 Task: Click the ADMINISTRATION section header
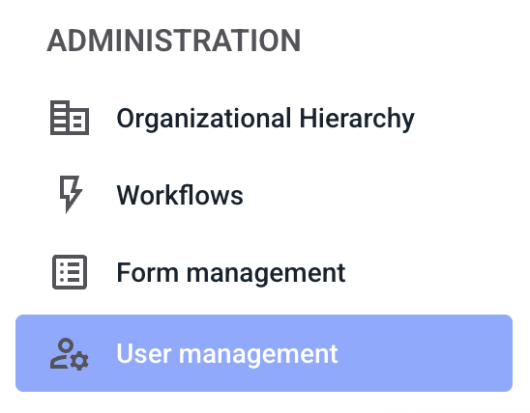pyautogui.click(x=174, y=41)
